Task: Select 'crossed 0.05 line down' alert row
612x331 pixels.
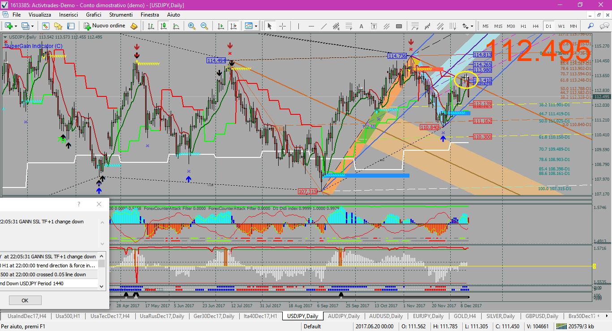Action: 49,274
